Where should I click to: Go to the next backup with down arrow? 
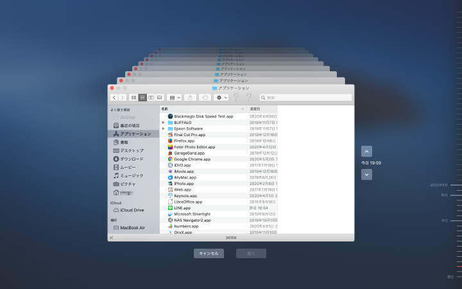(x=366, y=174)
